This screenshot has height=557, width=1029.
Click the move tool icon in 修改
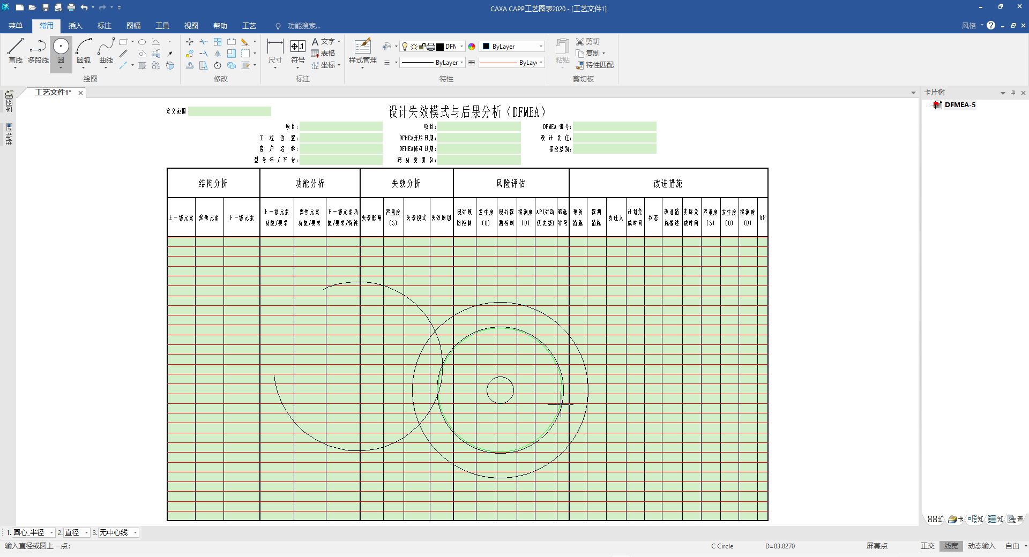pyautogui.click(x=190, y=42)
